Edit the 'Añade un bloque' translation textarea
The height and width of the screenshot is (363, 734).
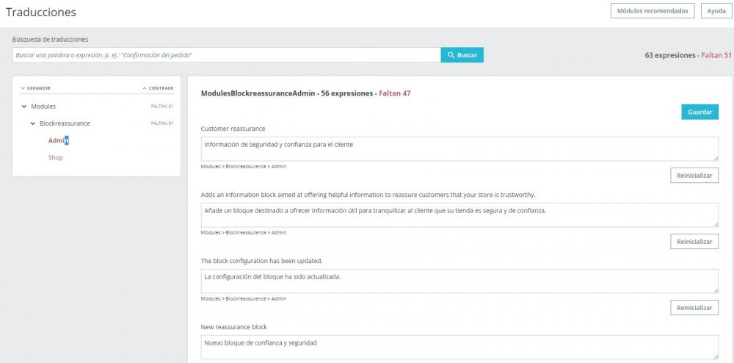point(459,215)
